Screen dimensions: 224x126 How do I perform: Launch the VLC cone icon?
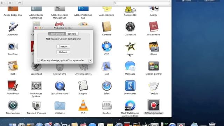point(83,105)
